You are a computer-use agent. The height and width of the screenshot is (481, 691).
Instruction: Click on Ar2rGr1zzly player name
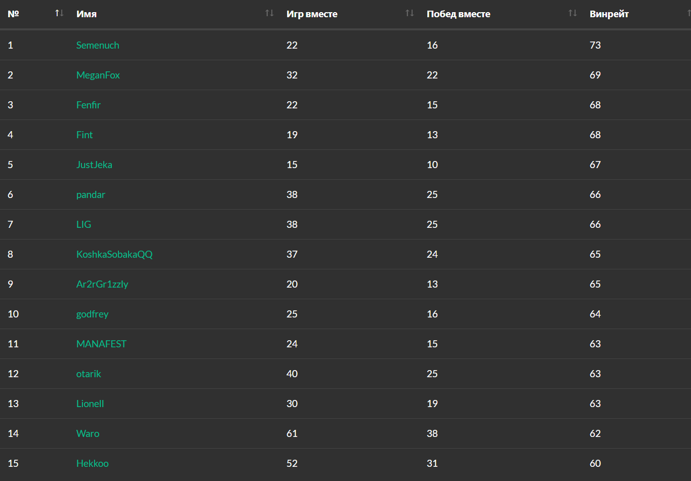102,284
